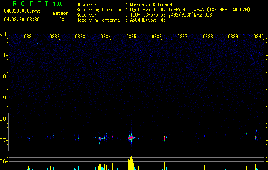Viewport: 268px width, 170px height.
Task: Click the meteor count 23
Action: click(x=62, y=20)
